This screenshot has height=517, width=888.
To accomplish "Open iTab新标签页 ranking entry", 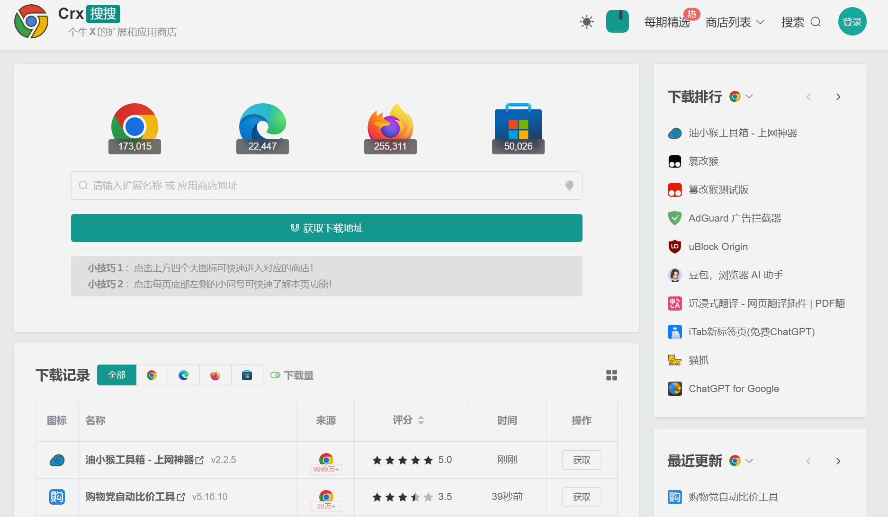I will 752,332.
